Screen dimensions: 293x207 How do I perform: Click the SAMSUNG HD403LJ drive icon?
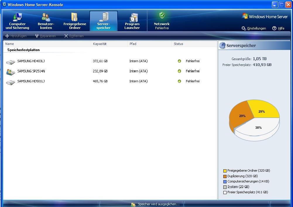pos(11,62)
